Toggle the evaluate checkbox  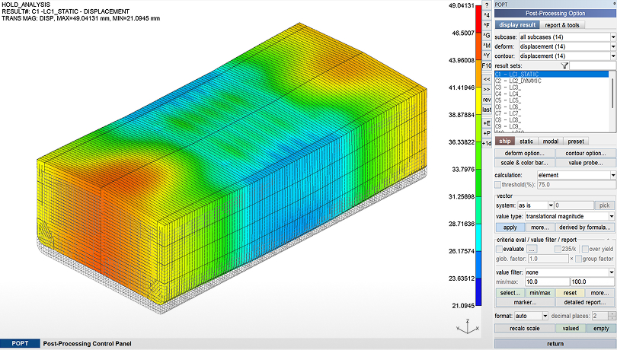coord(500,249)
